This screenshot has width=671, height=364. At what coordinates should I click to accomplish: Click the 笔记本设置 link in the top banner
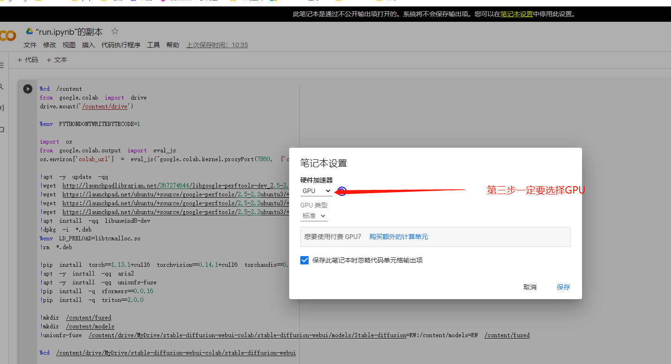pyautogui.click(x=517, y=14)
